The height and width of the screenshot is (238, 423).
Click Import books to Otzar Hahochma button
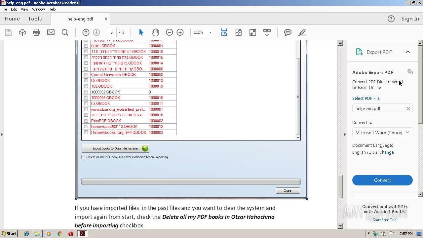[115, 148]
